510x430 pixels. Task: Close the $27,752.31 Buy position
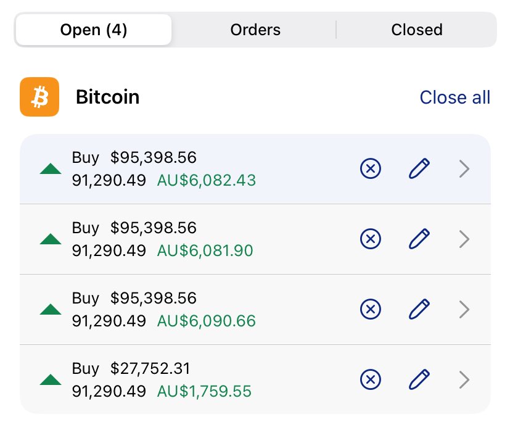coord(370,379)
